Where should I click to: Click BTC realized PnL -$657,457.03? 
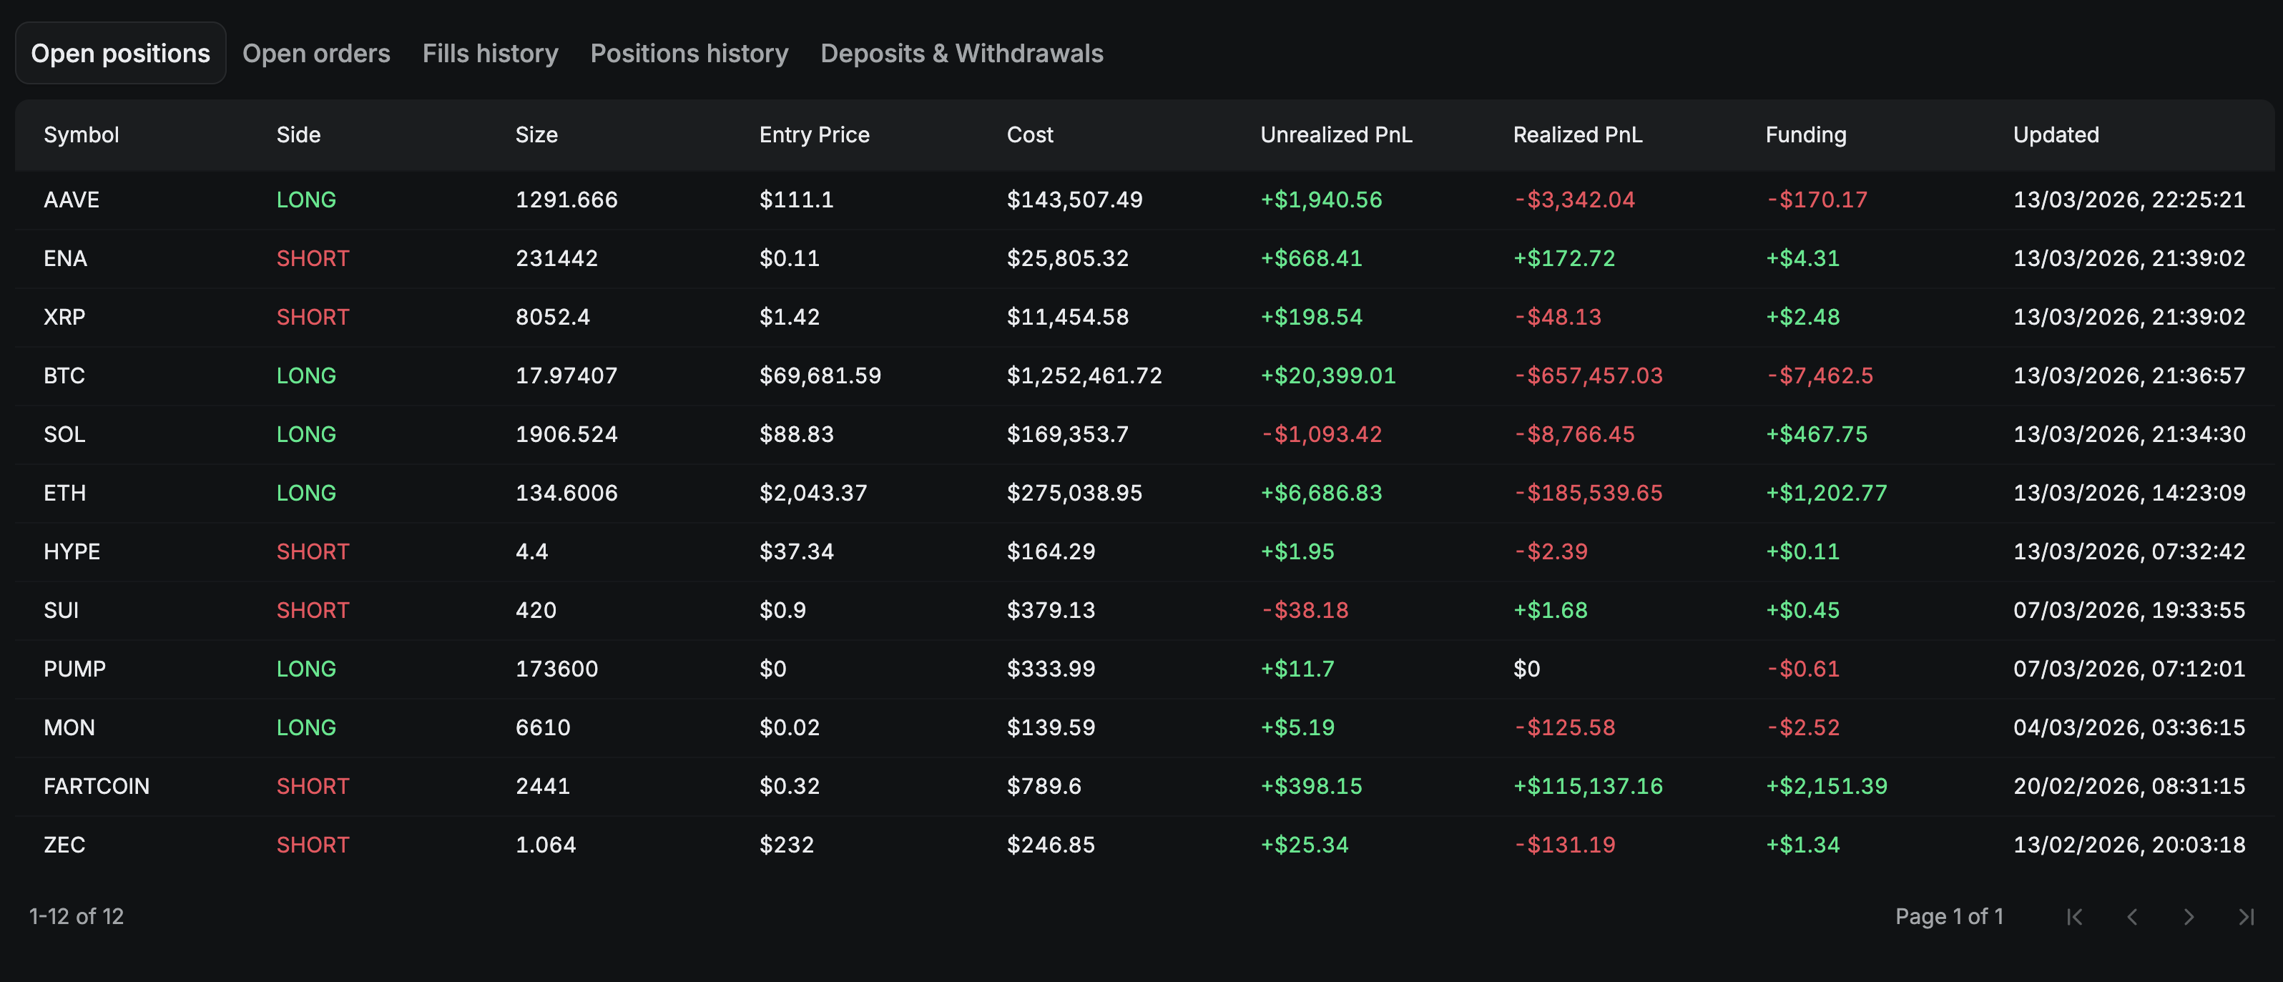coord(1589,375)
